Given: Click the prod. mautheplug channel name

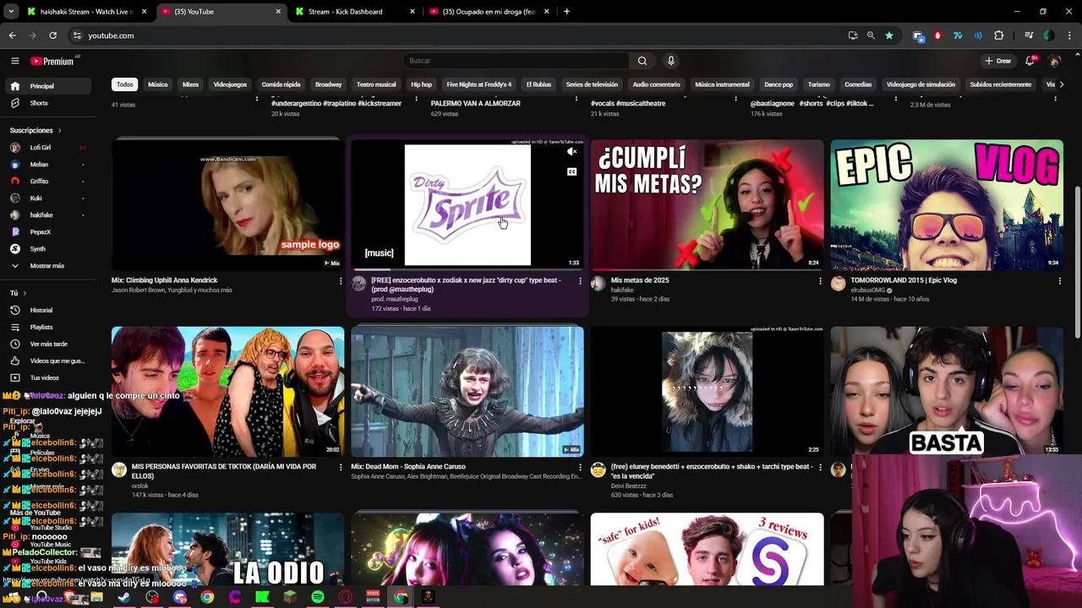Looking at the screenshot, I should point(395,299).
